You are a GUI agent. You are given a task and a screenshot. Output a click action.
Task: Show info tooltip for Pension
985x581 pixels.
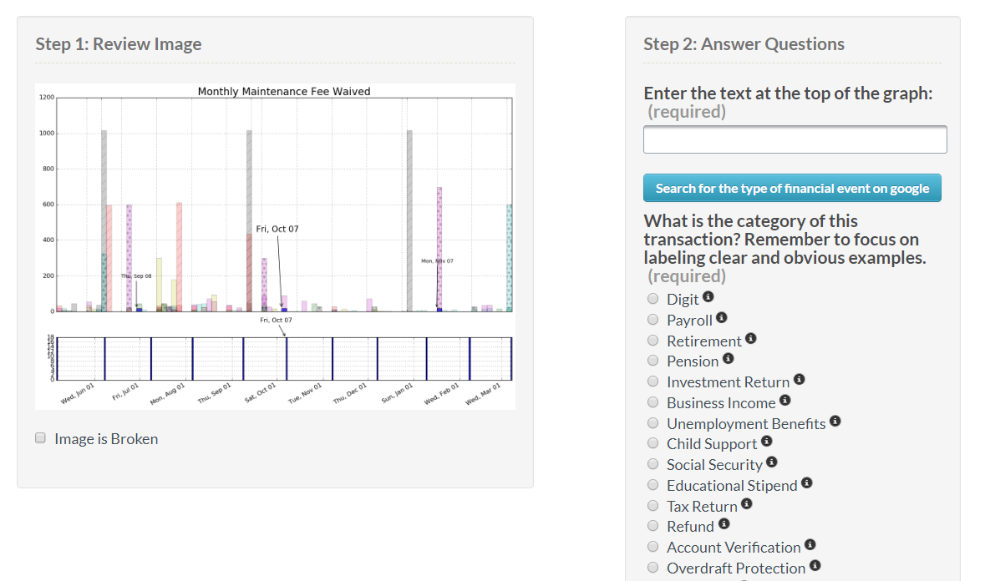(x=728, y=359)
